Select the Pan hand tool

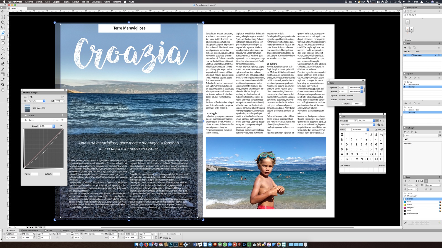click(x=3, y=90)
